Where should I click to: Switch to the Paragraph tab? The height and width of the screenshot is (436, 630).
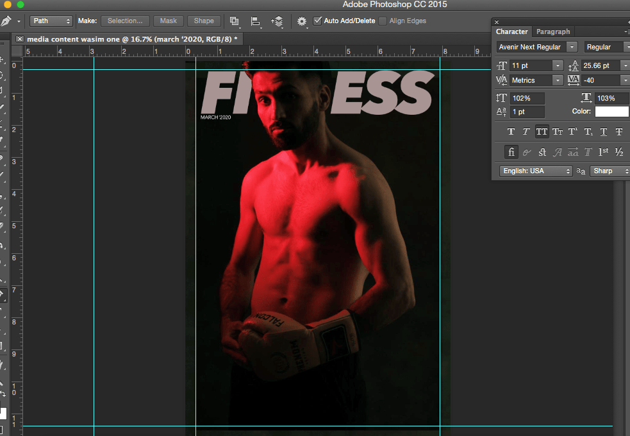552,31
